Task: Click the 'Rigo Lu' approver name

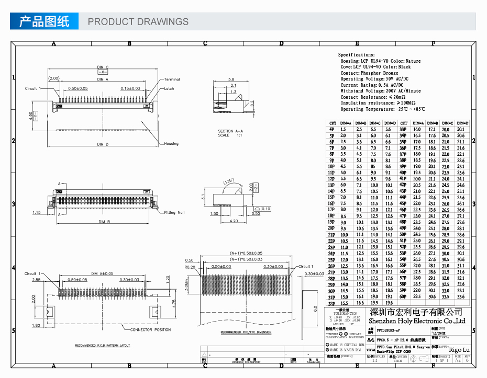Action: pyautogui.click(x=459, y=350)
